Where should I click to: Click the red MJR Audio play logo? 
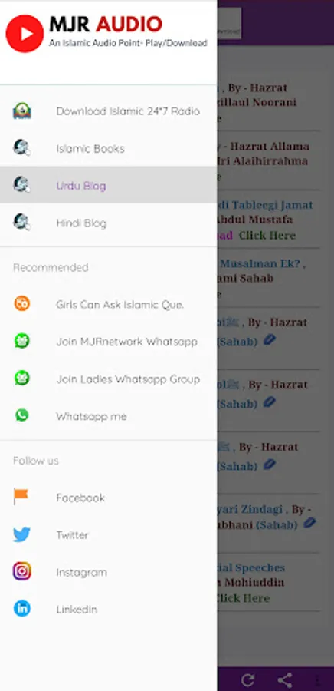25,34
